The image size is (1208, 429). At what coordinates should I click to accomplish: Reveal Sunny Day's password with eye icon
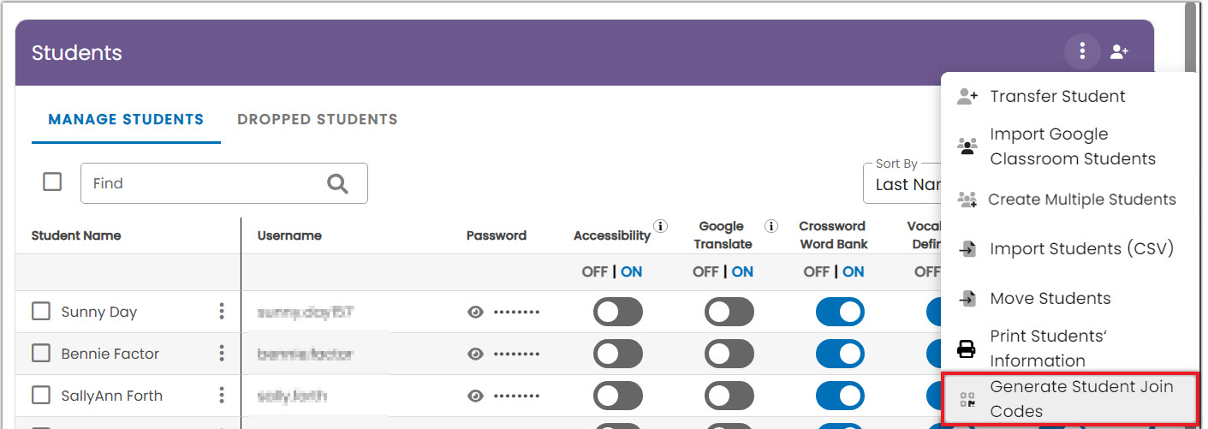(x=475, y=313)
